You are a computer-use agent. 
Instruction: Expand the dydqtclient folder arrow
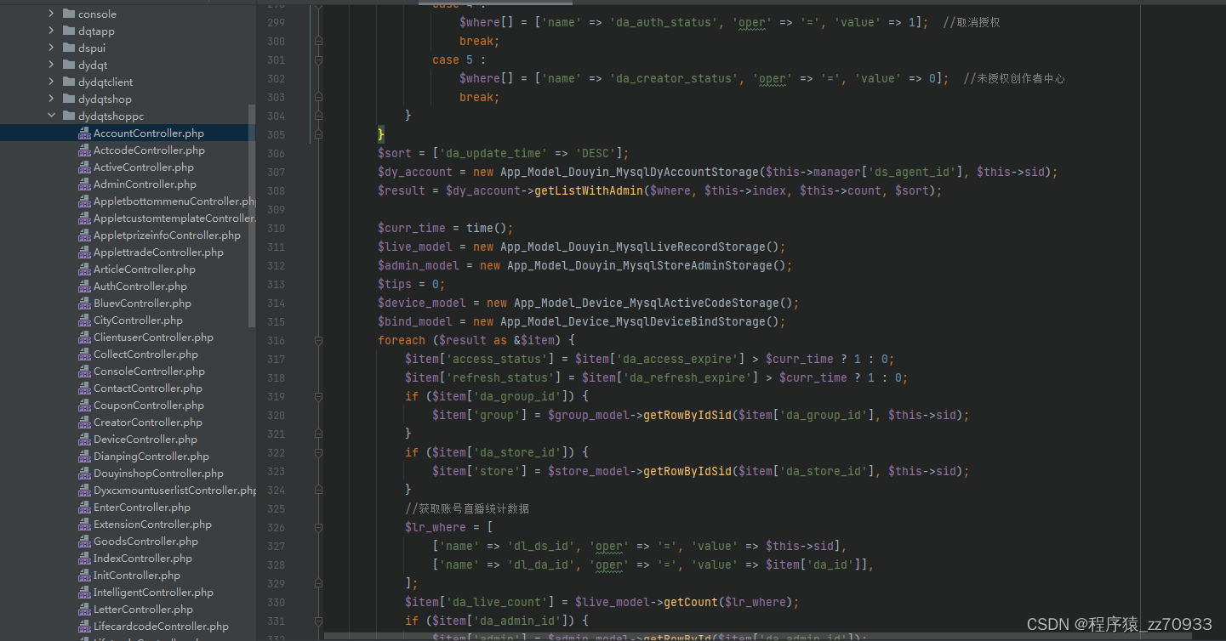click(51, 82)
